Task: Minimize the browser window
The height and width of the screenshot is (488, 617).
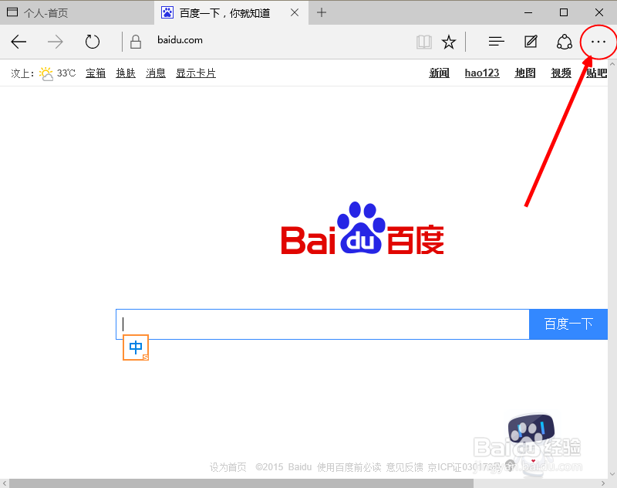Action: point(528,12)
